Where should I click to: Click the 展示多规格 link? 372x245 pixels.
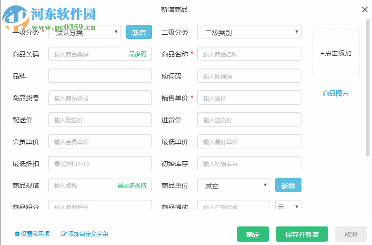click(x=132, y=185)
